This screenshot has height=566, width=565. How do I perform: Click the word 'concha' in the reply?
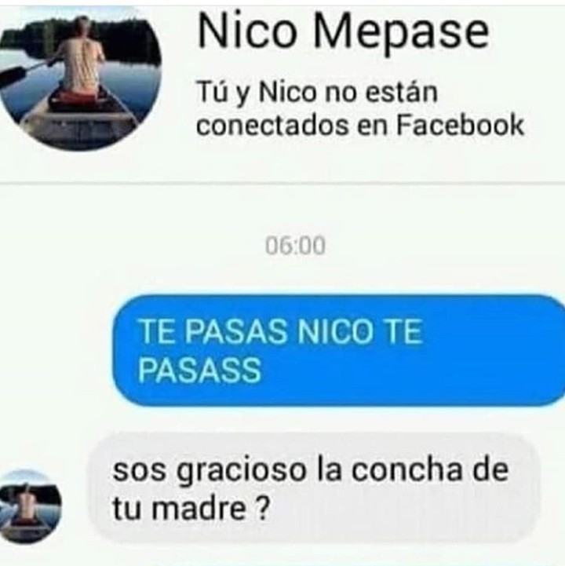pyautogui.click(x=406, y=469)
